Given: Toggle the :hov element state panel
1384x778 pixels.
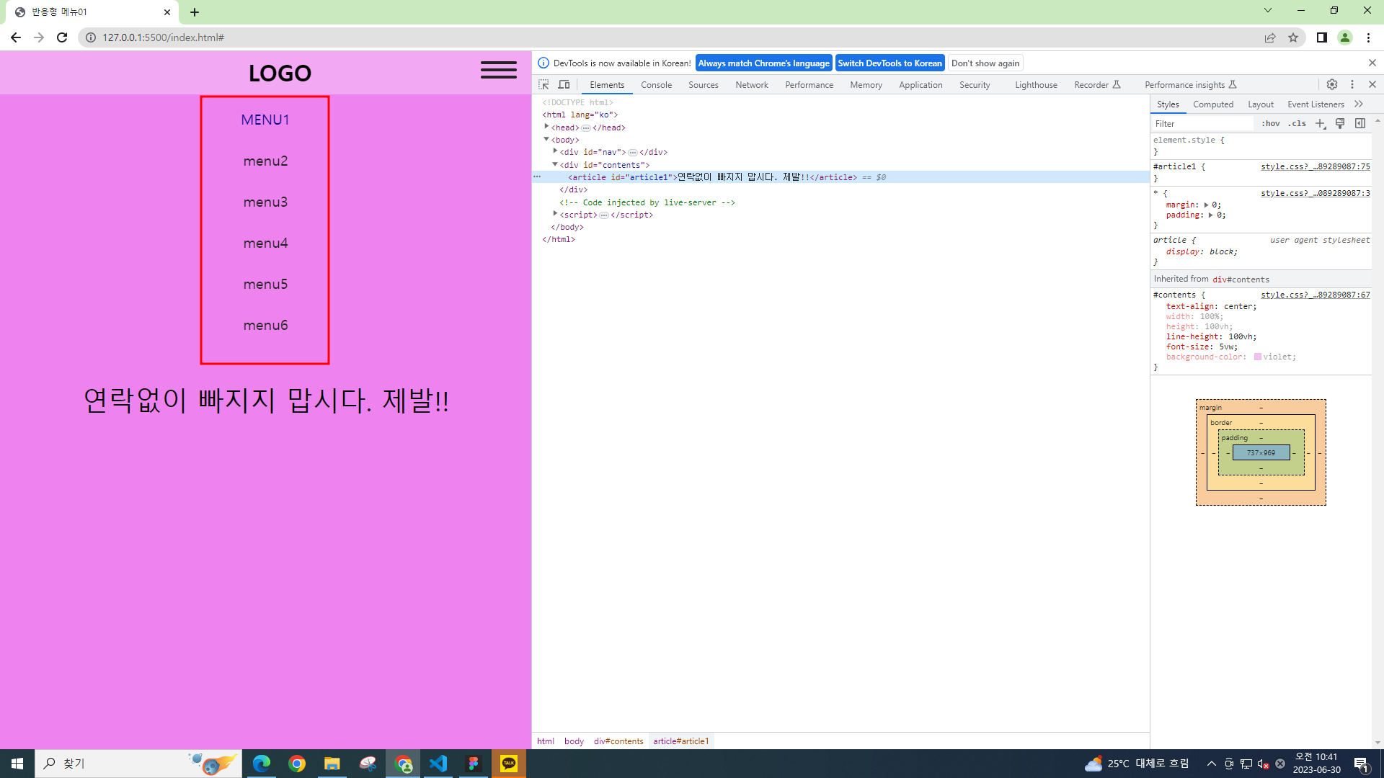Looking at the screenshot, I should [x=1271, y=123].
